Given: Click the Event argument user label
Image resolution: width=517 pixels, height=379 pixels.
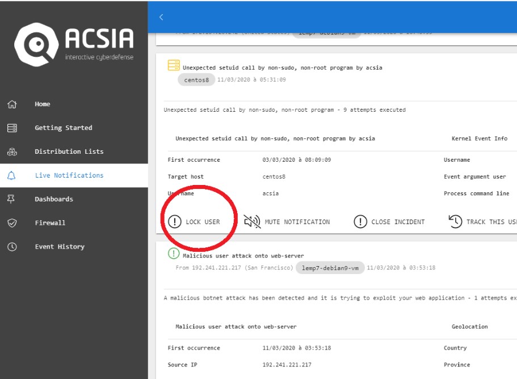Looking at the screenshot, I should (x=475, y=176).
